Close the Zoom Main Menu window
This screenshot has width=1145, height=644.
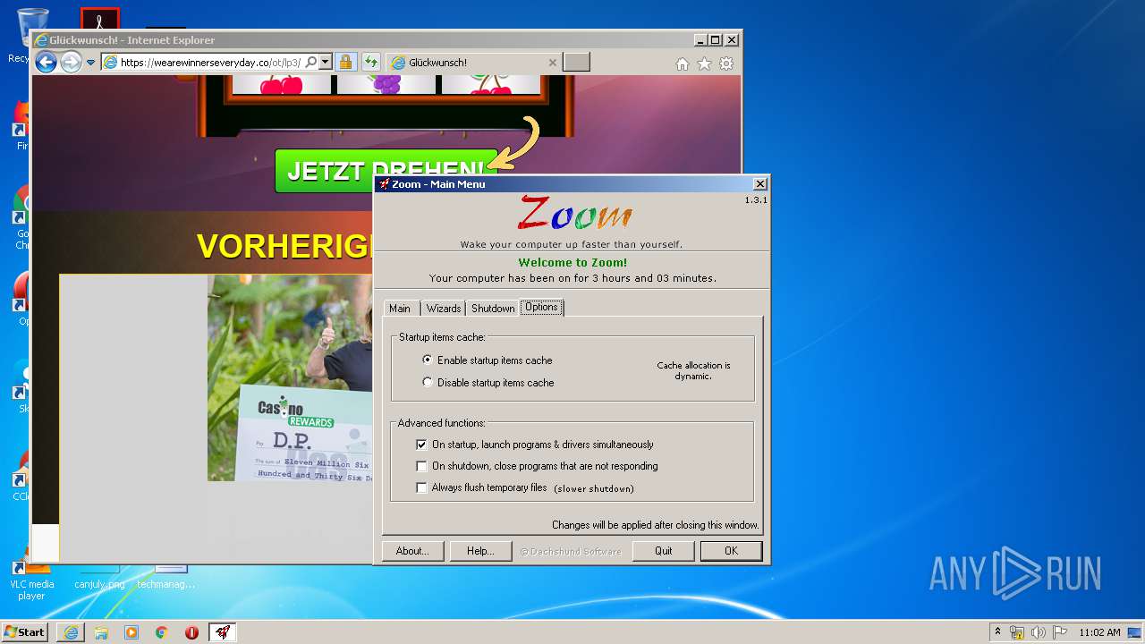click(759, 184)
